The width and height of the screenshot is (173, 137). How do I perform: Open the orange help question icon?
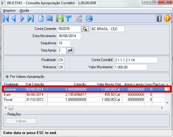[x=167, y=18]
